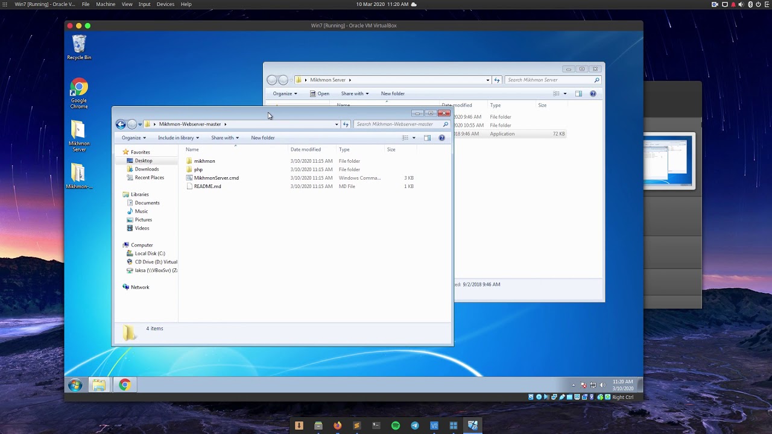Show hidden tray icons arrow
The width and height of the screenshot is (772, 434).
[x=573, y=385]
